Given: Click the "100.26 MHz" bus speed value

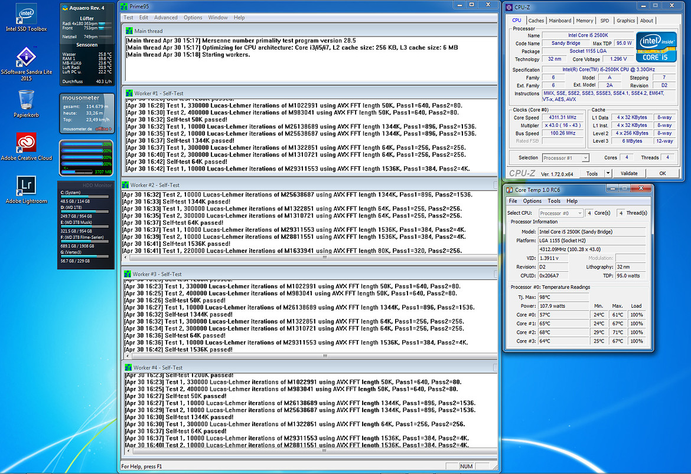Looking at the screenshot, I should [562, 133].
